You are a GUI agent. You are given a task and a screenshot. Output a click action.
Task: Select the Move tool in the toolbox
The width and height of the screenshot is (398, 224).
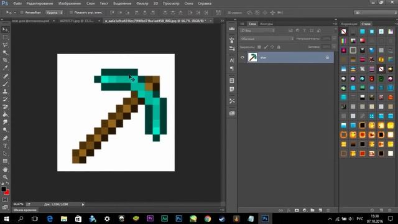(5, 30)
